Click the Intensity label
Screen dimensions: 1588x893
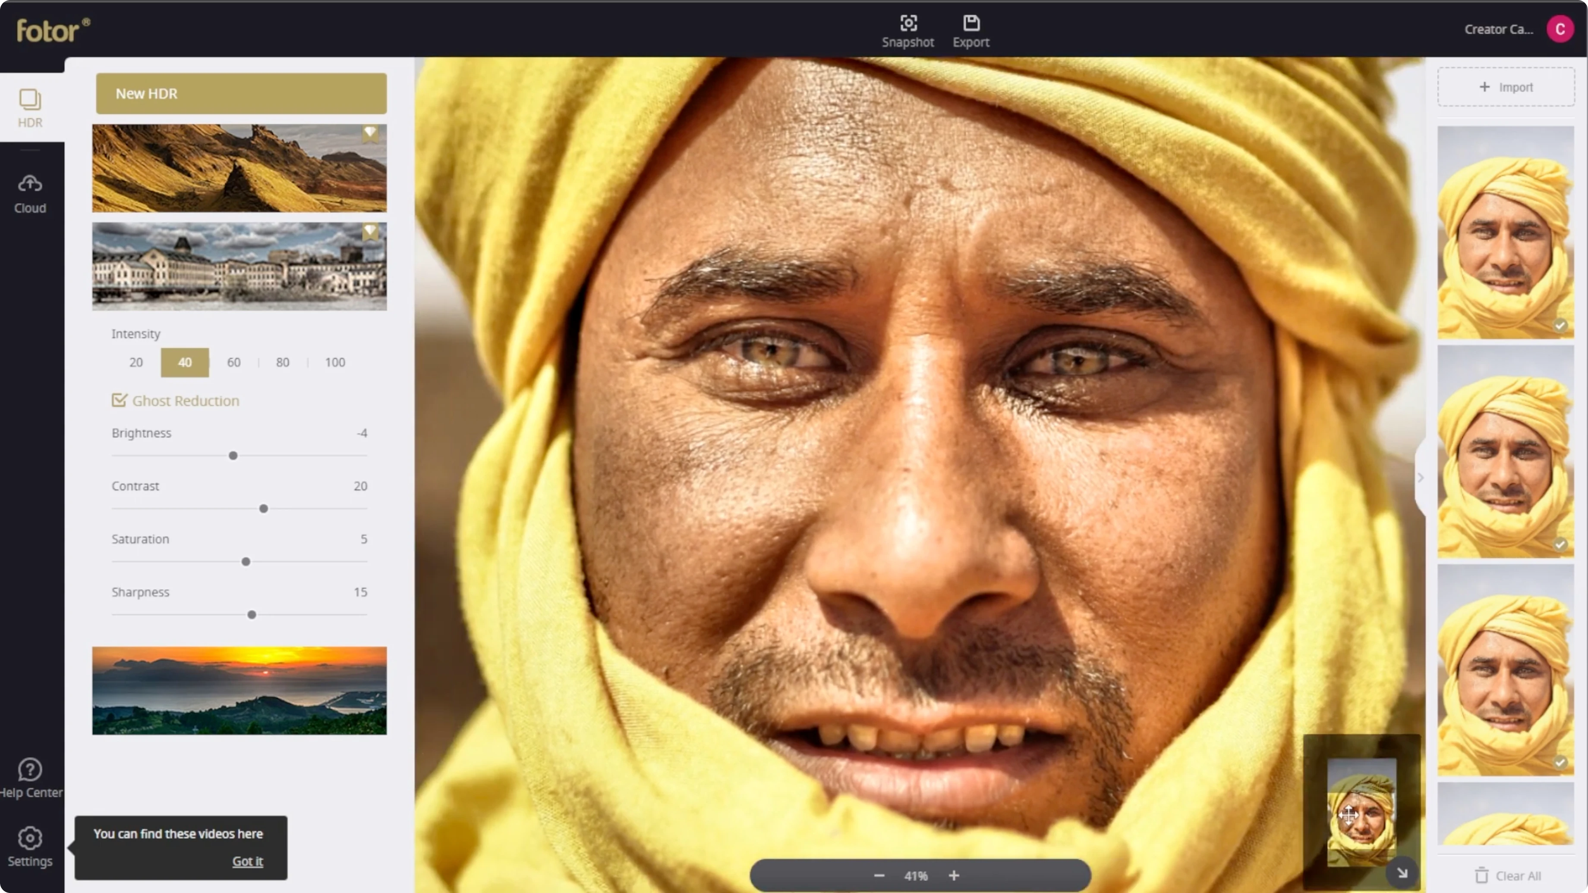[x=135, y=333]
